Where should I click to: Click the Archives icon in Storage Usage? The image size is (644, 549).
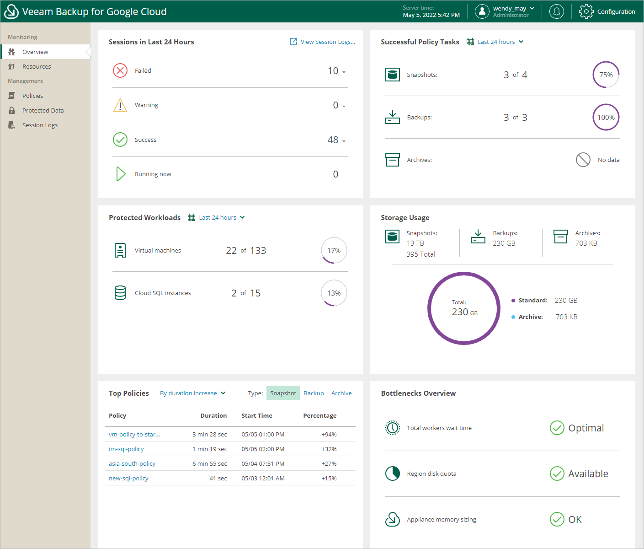pyautogui.click(x=561, y=237)
